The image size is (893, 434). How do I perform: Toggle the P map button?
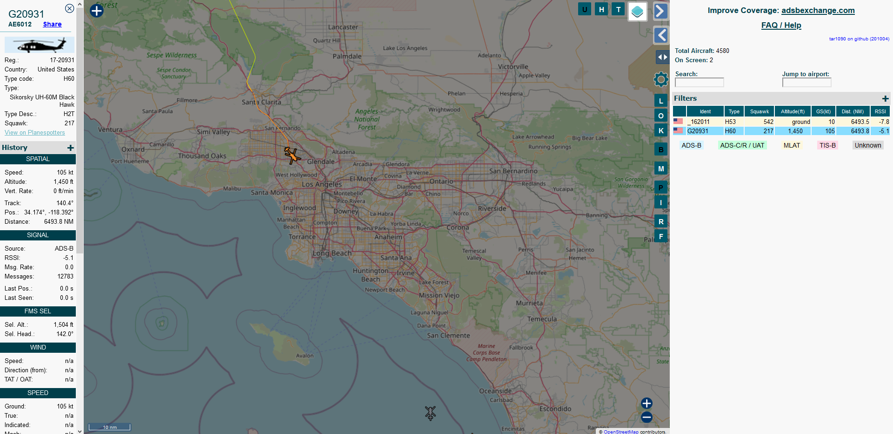pyautogui.click(x=661, y=188)
